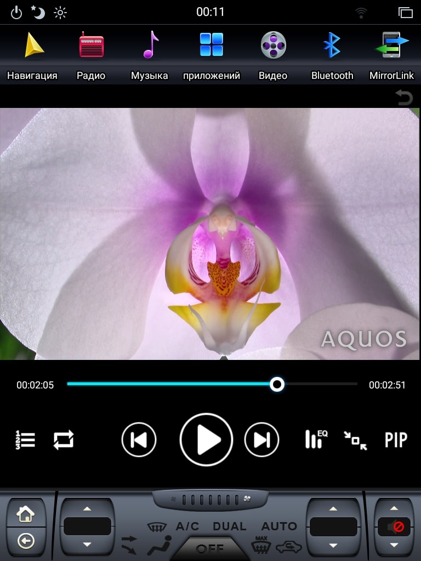Open the numbered playlist icon

click(x=25, y=440)
